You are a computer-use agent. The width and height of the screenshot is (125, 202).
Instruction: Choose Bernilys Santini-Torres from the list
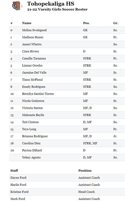[38, 94]
